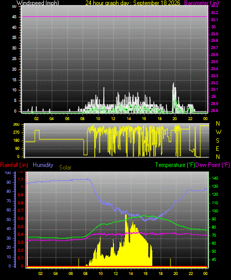Click the blue "Humidity" legend label
The height and width of the screenshot is (280, 231).
coord(43,165)
